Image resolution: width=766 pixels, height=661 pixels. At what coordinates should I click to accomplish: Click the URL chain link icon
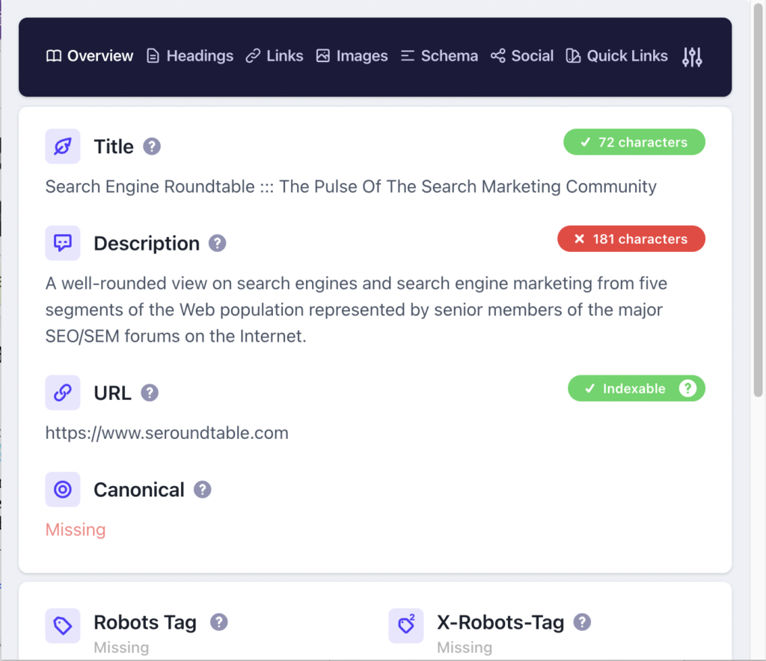point(63,393)
